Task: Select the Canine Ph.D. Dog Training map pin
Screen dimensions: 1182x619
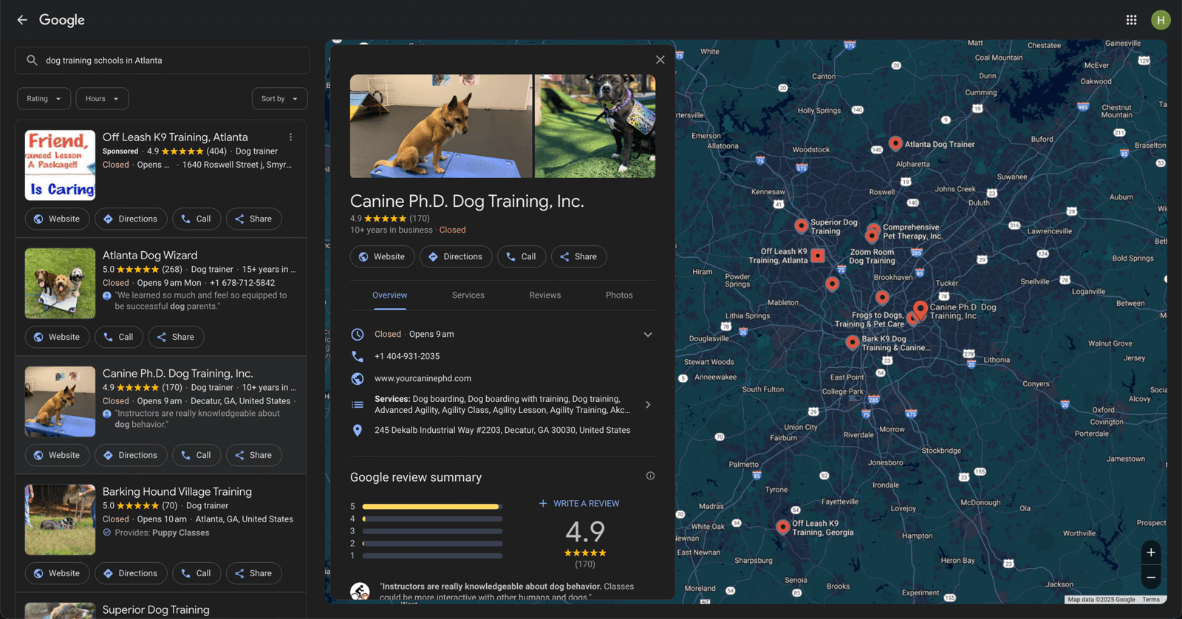Action: pyautogui.click(x=920, y=309)
